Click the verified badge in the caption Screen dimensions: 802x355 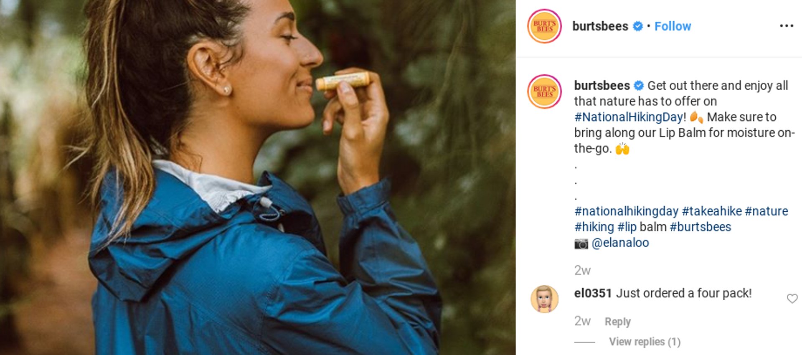pos(639,85)
